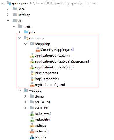The height and width of the screenshot is (140, 114).
Task: Click the resources root folder icon
Action: click(26, 38)
